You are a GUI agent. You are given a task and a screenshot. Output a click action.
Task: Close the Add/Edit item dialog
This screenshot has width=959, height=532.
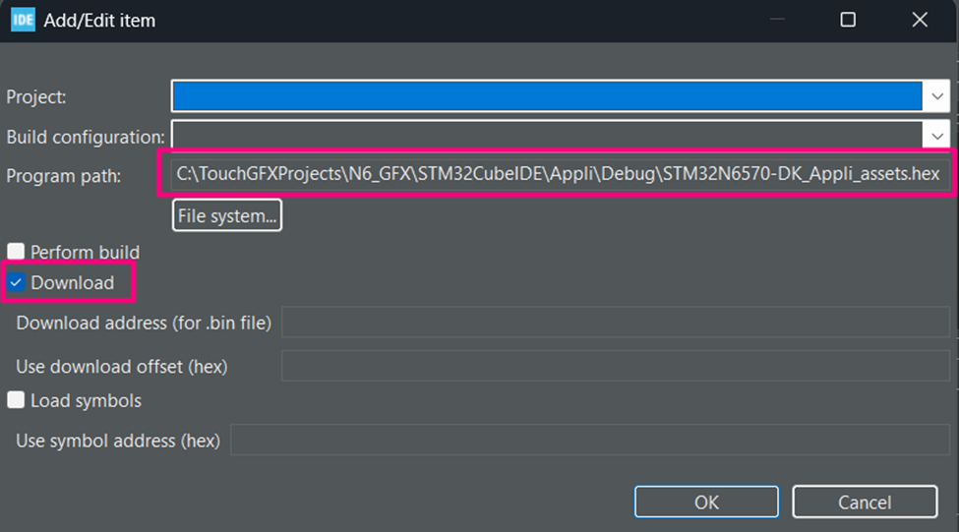pyautogui.click(x=920, y=20)
